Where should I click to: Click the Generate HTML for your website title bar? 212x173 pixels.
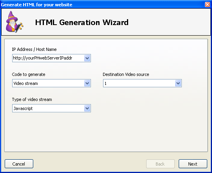pos(103,4)
